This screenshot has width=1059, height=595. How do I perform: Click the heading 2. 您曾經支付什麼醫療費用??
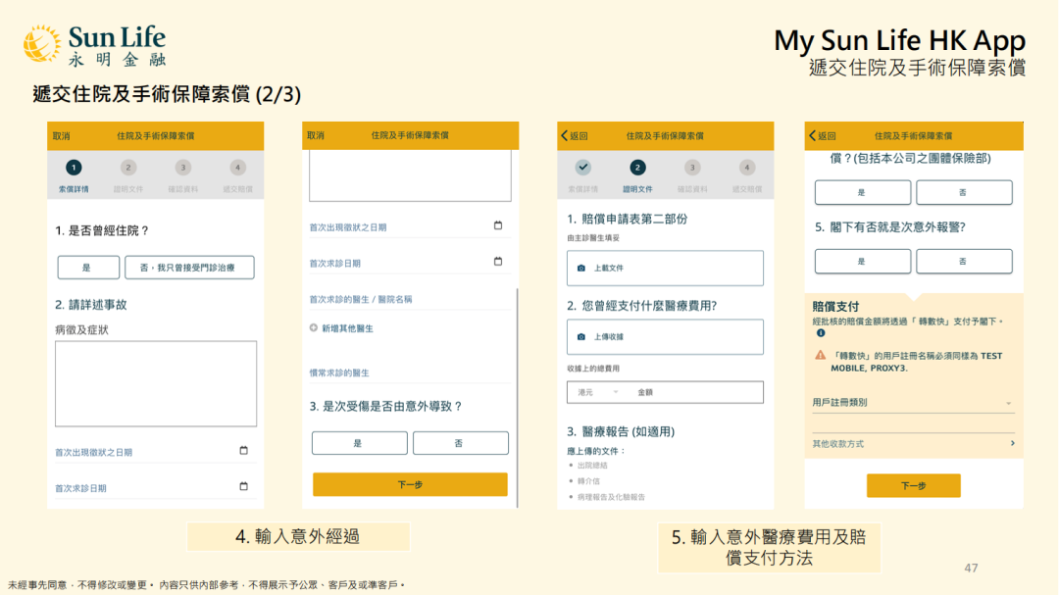coord(641,306)
